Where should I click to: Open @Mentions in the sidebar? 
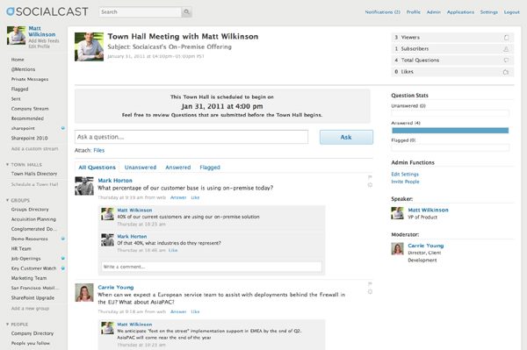click(x=23, y=69)
